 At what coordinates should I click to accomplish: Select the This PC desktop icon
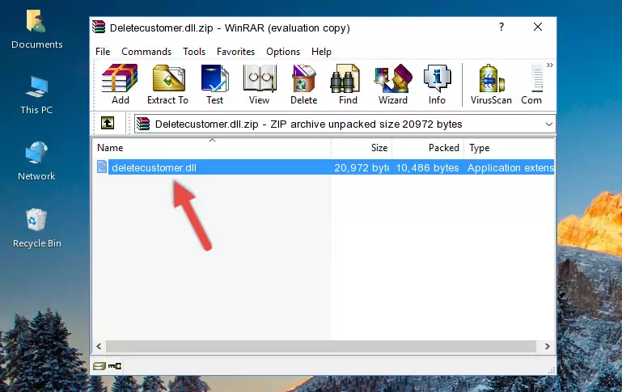pyautogui.click(x=36, y=95)
